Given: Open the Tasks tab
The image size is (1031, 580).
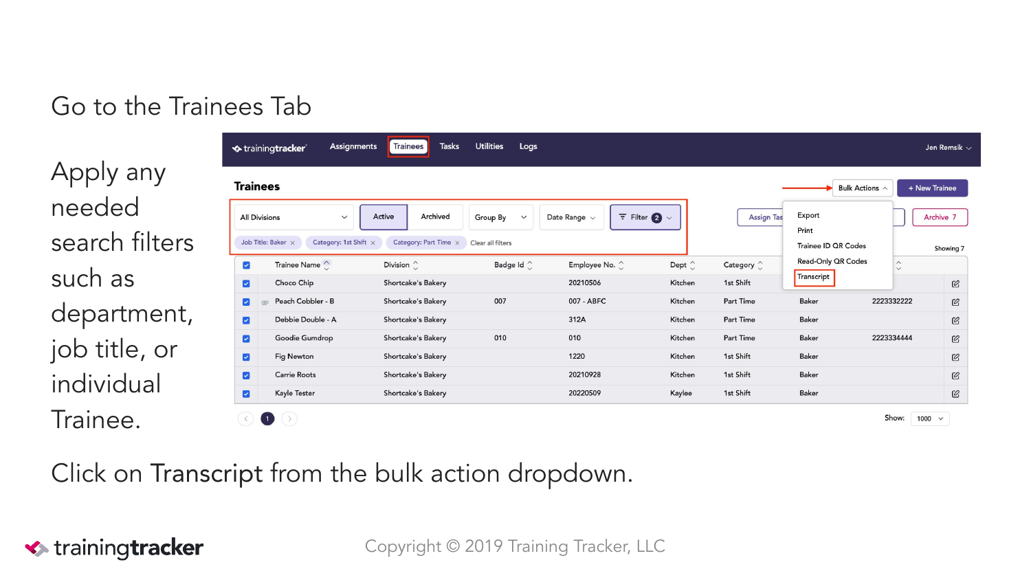Looking at the screenshot, I should pyautogui.click(x=450, y=146).
